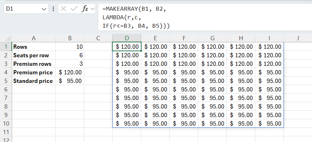Viewport: 312px width, 142px height.
Task: Select column C header
Action: point(98,38)
